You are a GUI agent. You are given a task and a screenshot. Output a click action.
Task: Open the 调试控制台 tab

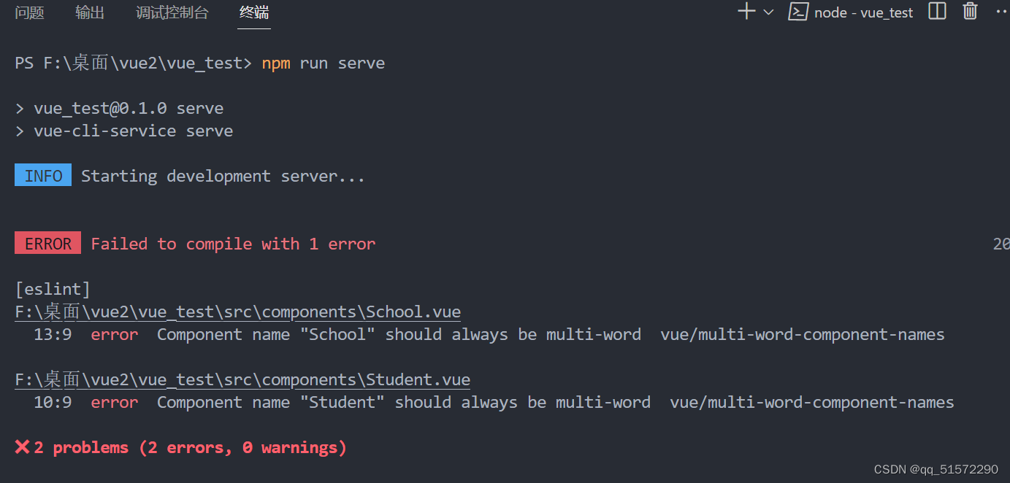(172, 12)
